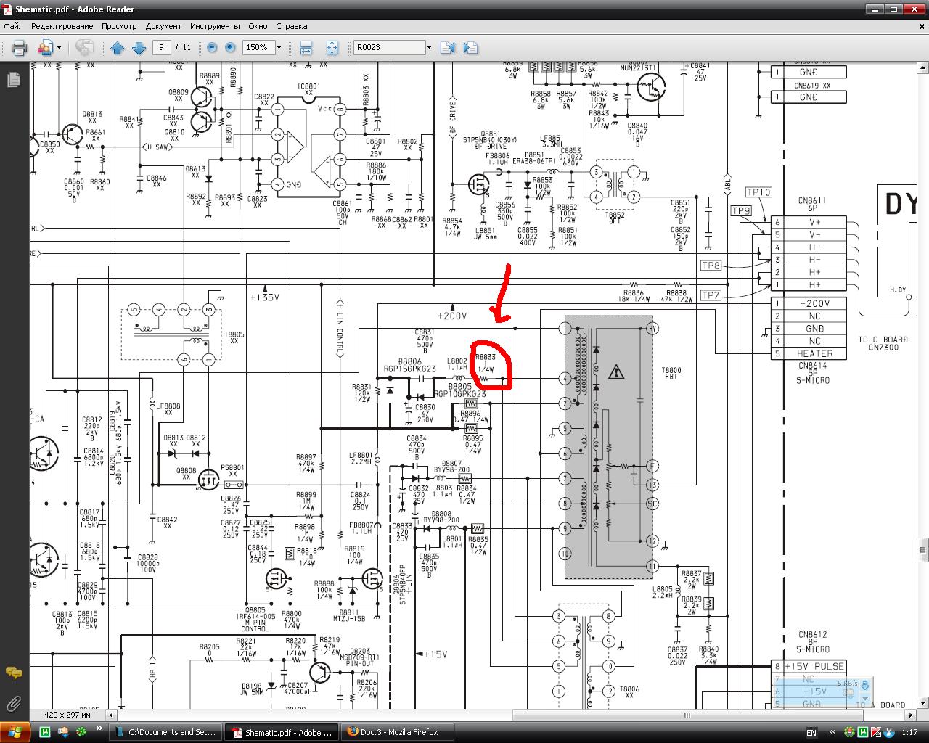Click the EN language indicator in the tray
This screenshot has height=743, width=929.
(811, 732)
